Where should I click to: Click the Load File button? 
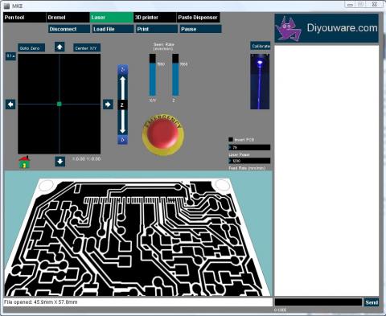pos(113,29)
